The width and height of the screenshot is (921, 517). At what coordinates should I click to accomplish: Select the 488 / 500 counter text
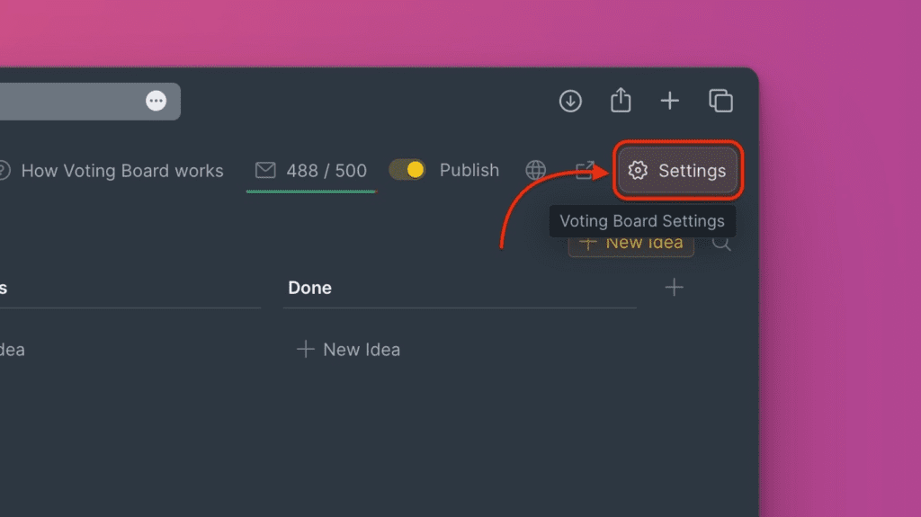click(326, 170)
